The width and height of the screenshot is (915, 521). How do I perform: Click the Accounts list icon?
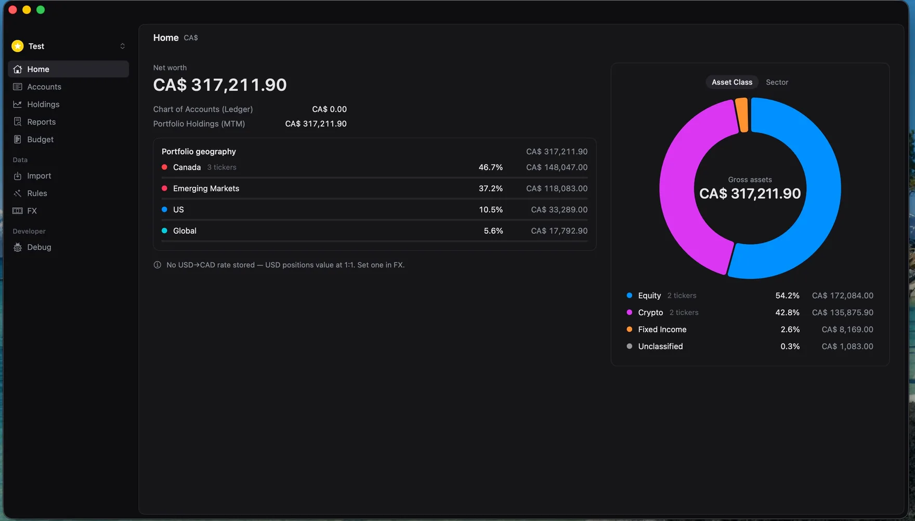(x=18, y=87)
